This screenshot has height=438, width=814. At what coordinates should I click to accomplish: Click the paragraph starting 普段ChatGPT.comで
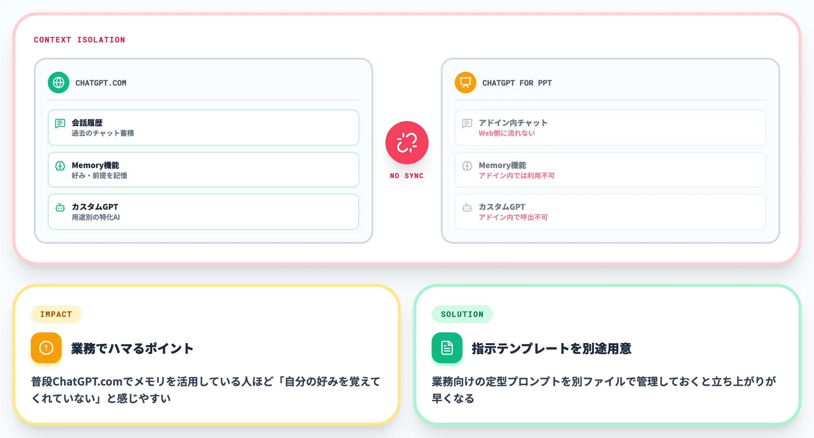pos(206,390)
